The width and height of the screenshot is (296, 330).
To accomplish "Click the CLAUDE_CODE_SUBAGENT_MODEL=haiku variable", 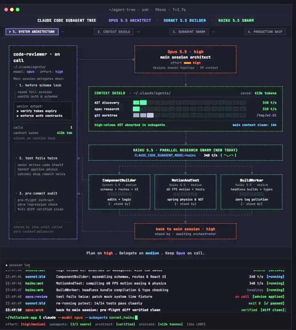I will coord(165,155).
